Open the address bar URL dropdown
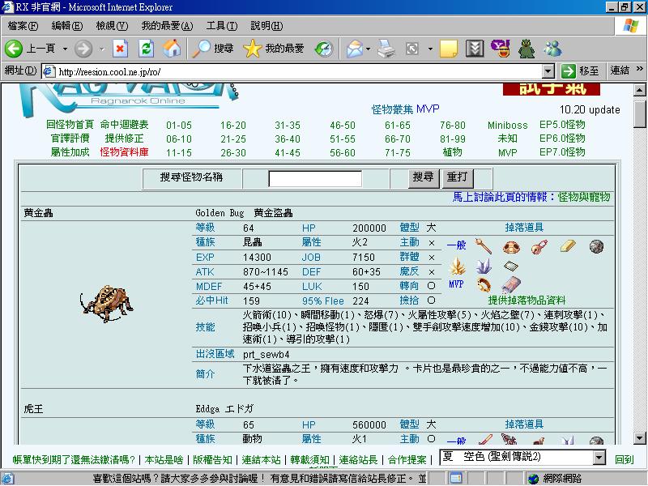Screen dimensions: 648x486 click(548, 70)
